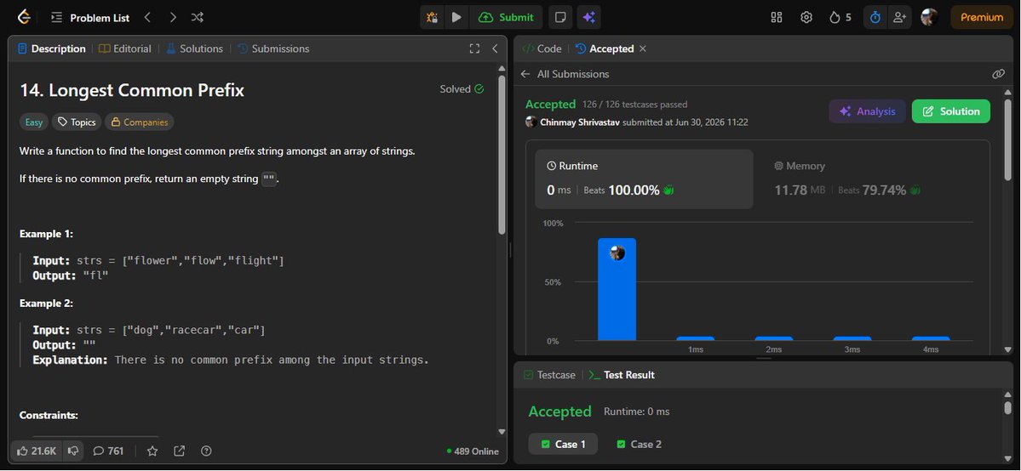Click the LeetCode logo icon

pos(24,18)
